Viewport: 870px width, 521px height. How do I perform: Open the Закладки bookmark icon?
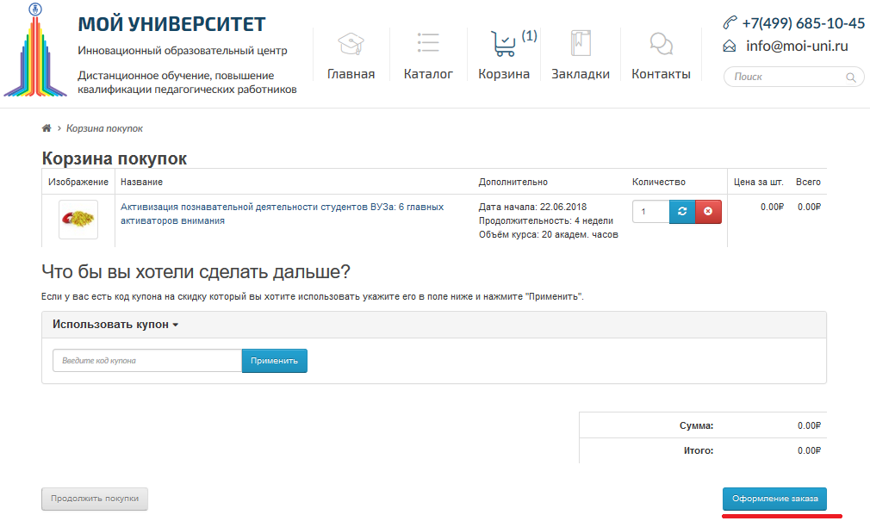581,44
